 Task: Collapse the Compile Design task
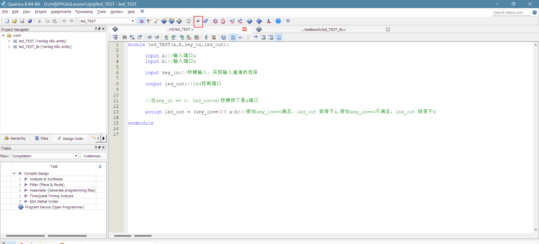coord(14,173)
